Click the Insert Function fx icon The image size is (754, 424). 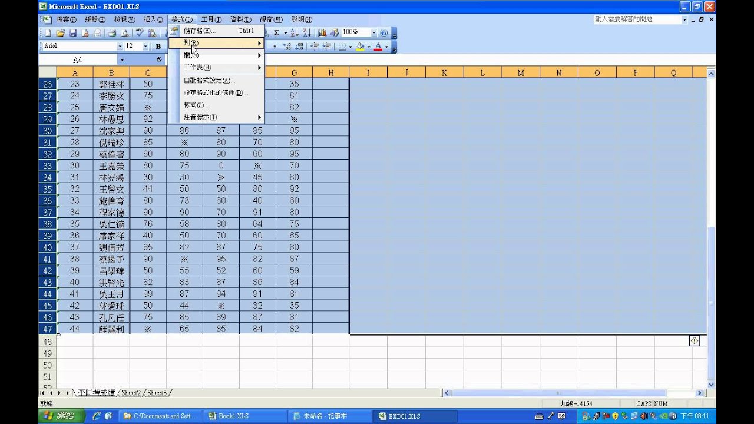pos(159,60)
